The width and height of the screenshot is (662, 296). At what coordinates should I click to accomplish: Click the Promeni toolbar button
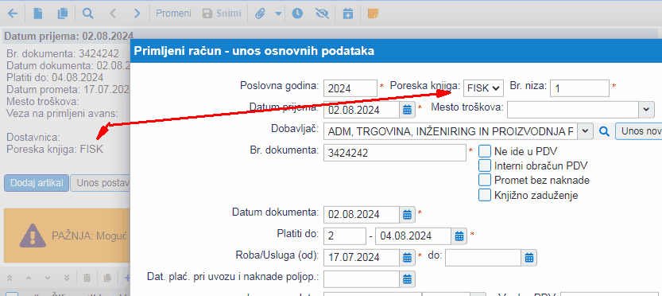[173, 14]
